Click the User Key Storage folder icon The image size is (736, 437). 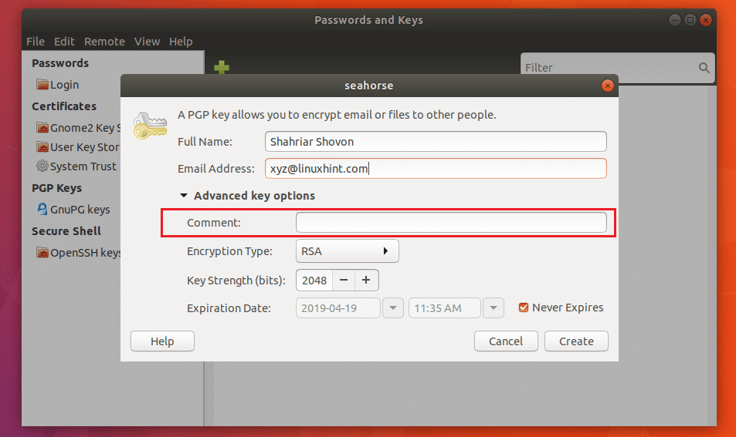pyautogui.click(x=42, y=147)
